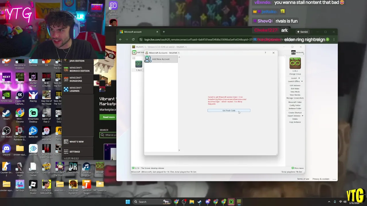367x206 pixels.
Task: Open the Windows Start button
Action: click(x=128, y=202)
